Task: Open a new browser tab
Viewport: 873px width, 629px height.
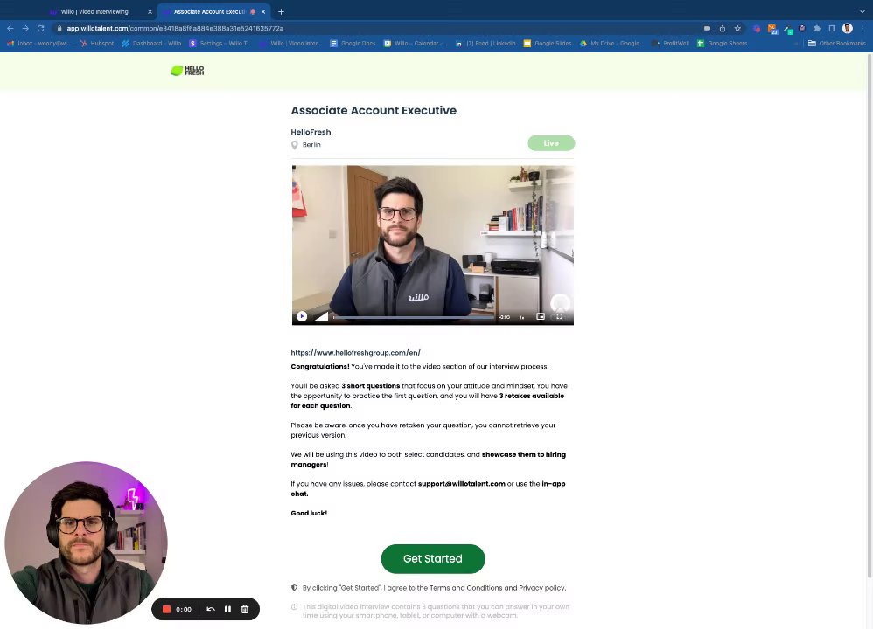Action: pyautogui.click(x=281, y=11)
